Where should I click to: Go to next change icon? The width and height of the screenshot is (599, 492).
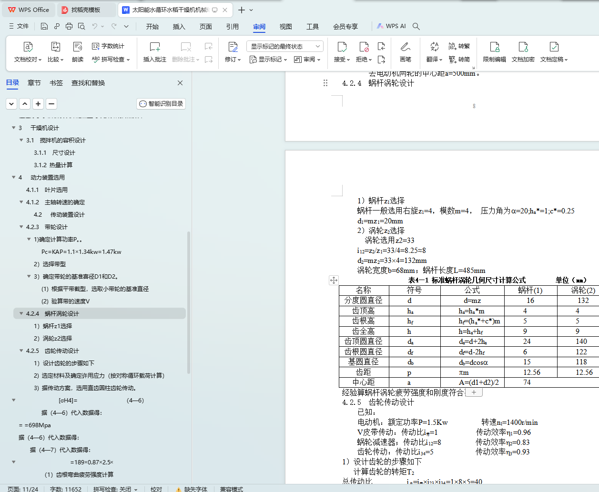tap(381, 60)
